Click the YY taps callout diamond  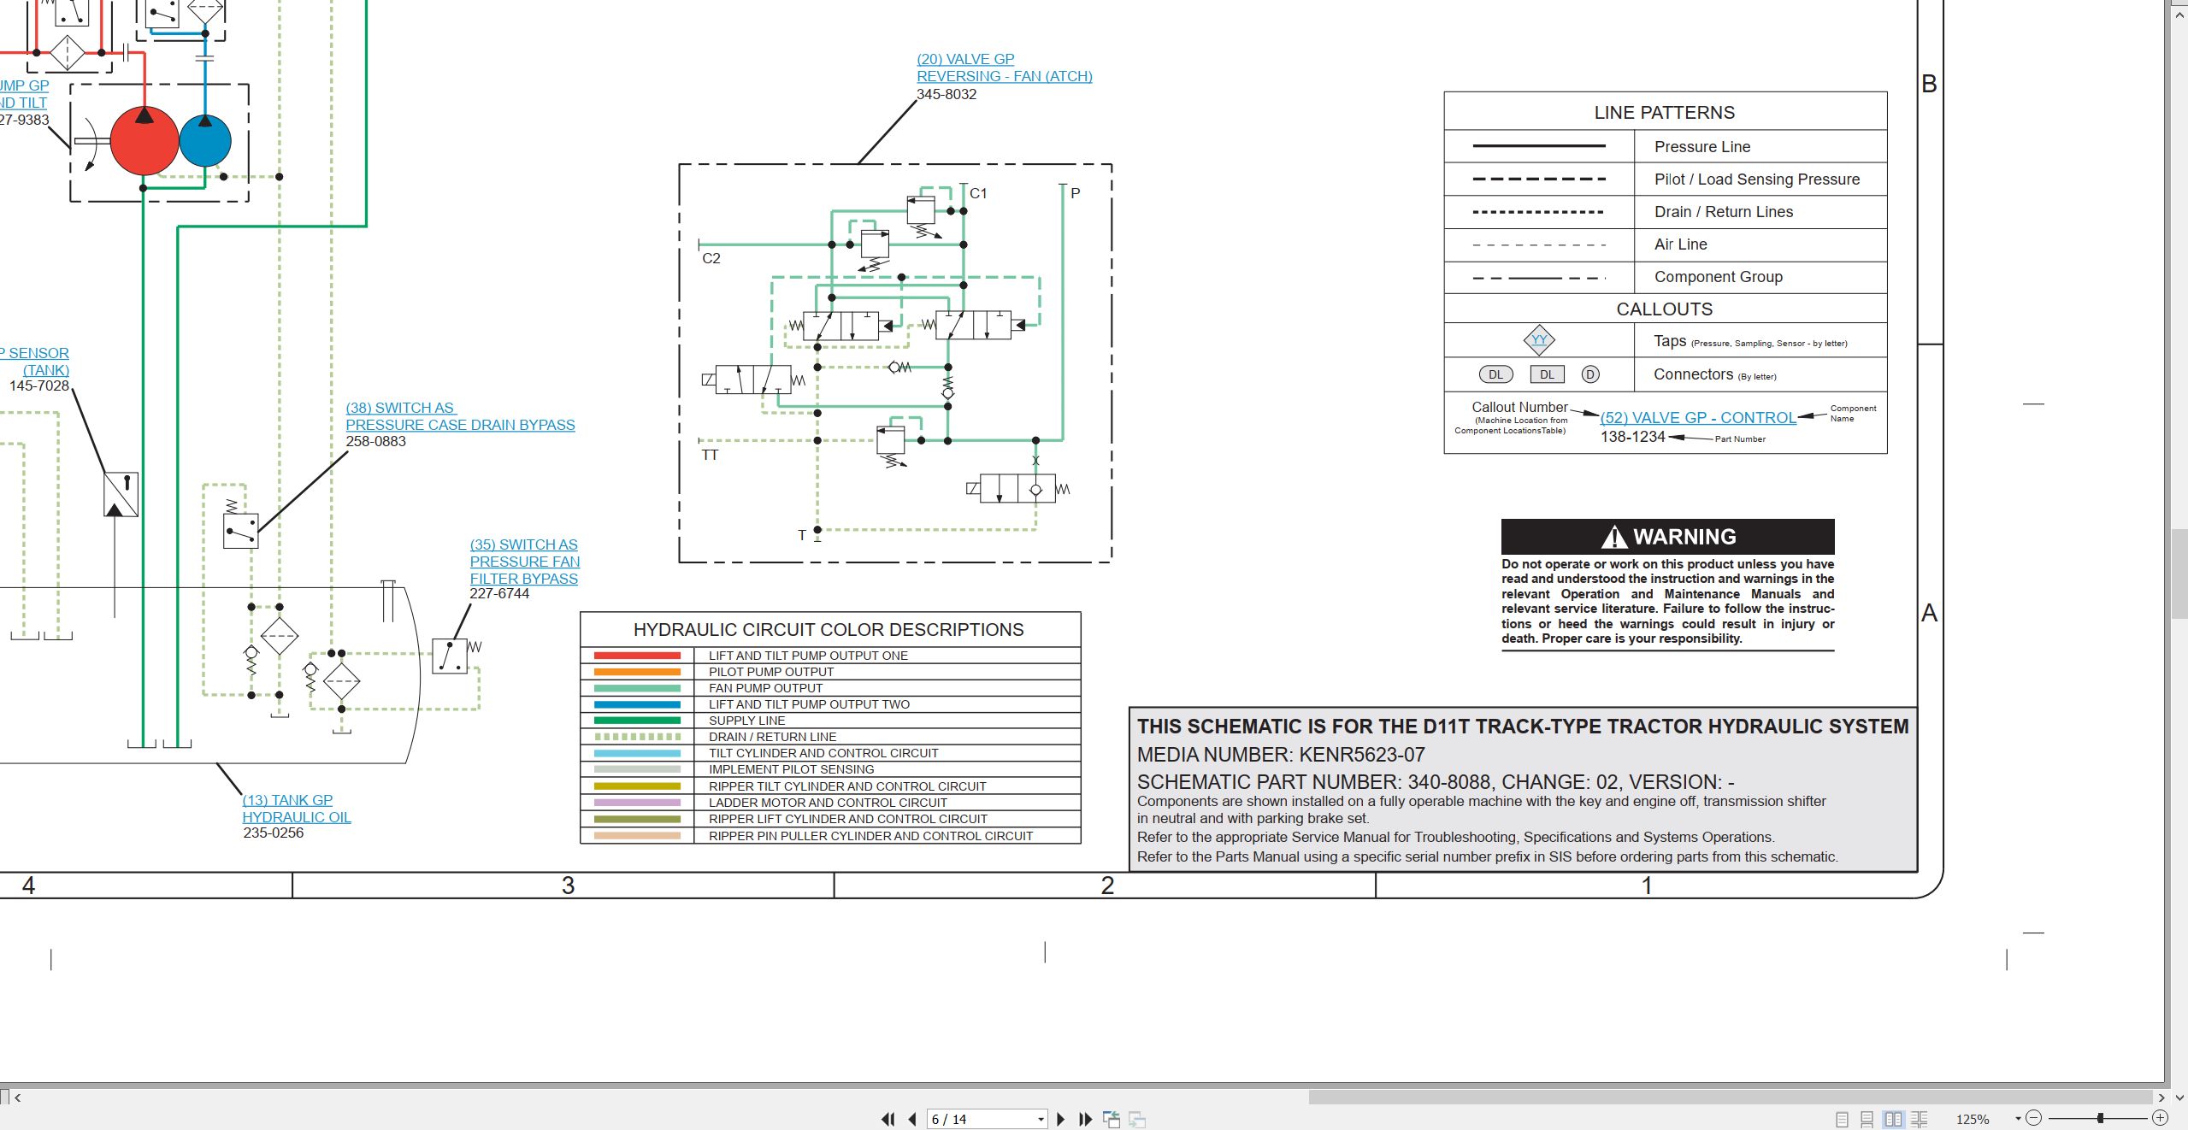[x=1539, y=340]
